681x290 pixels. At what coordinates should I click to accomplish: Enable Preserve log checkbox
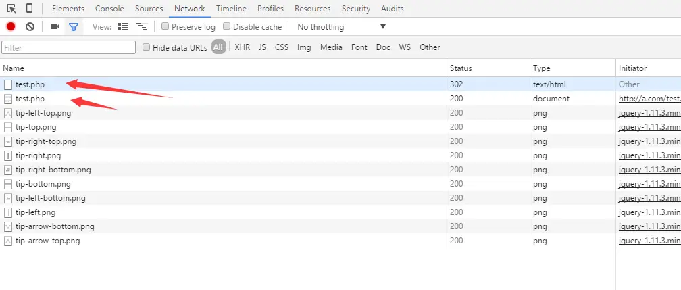coord(165,26)
